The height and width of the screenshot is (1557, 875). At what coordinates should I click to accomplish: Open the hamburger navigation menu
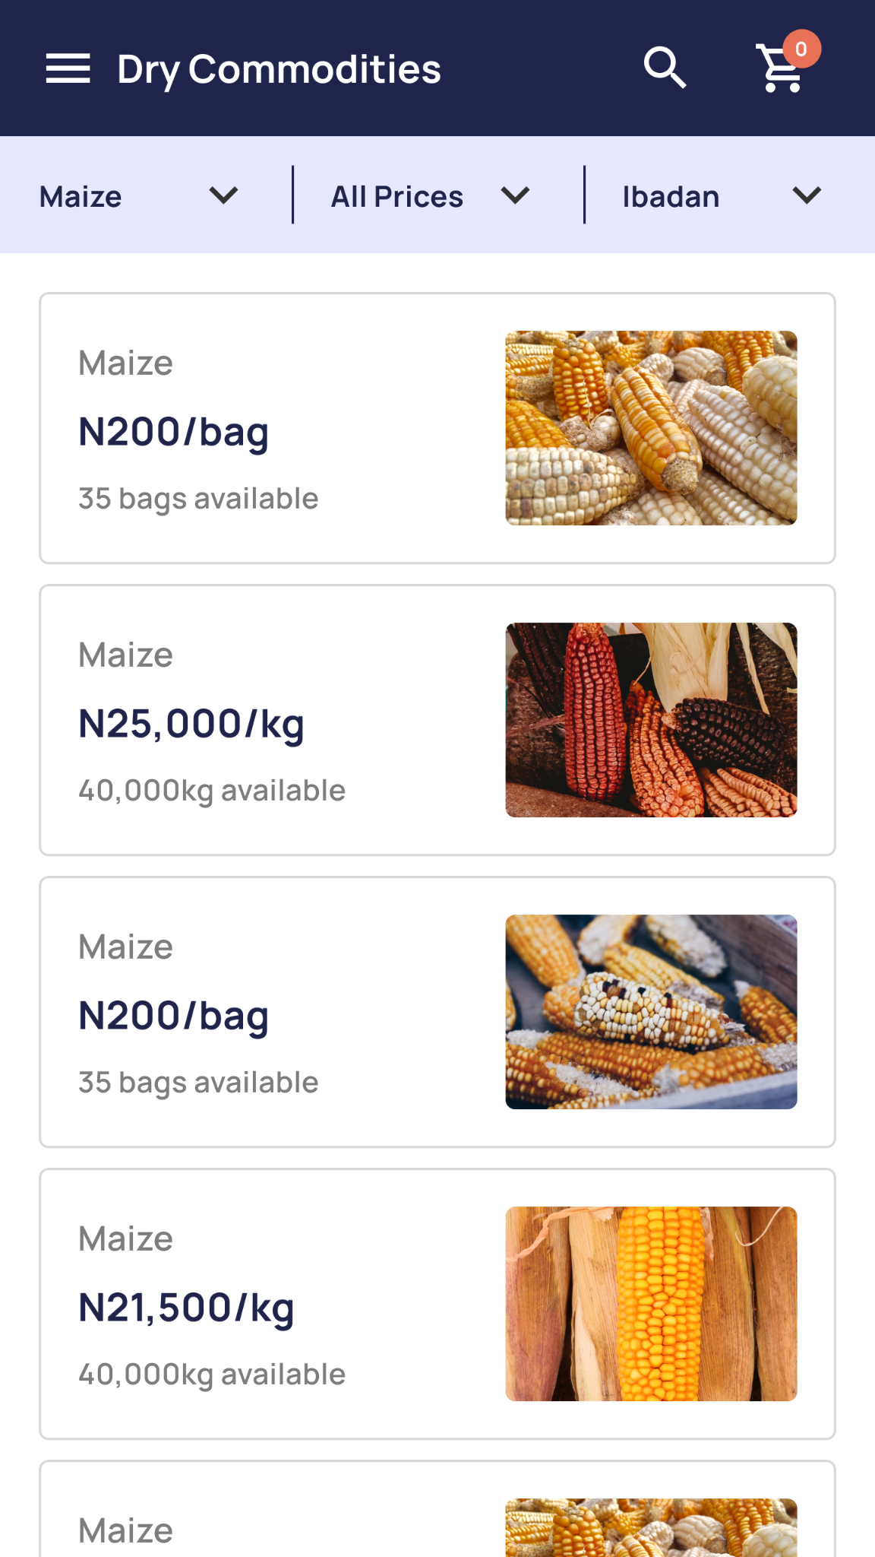pos(68,68)
